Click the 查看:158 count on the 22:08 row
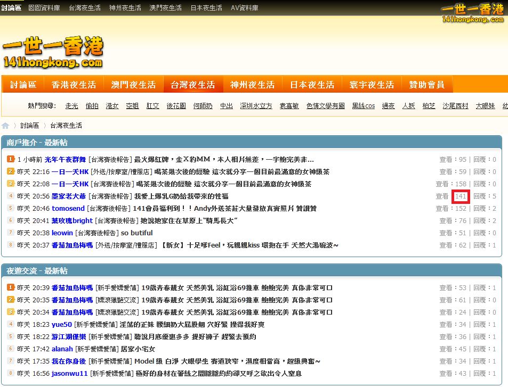The height and width of the screenshot is (387, 508). [x=451, y=184]
